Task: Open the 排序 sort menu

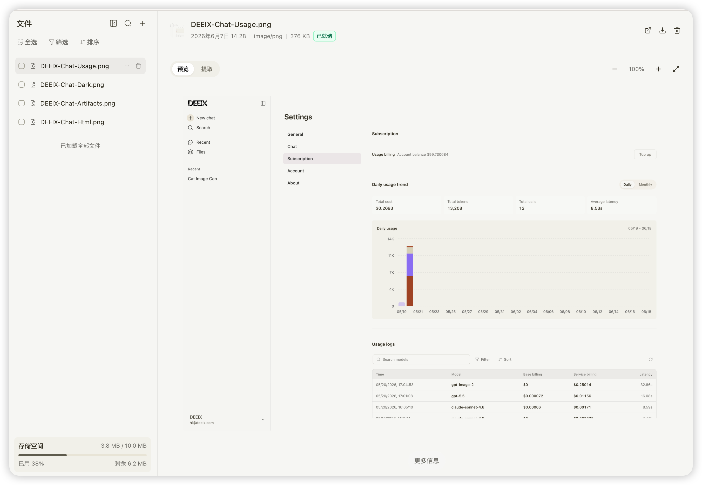Action: 90,42
